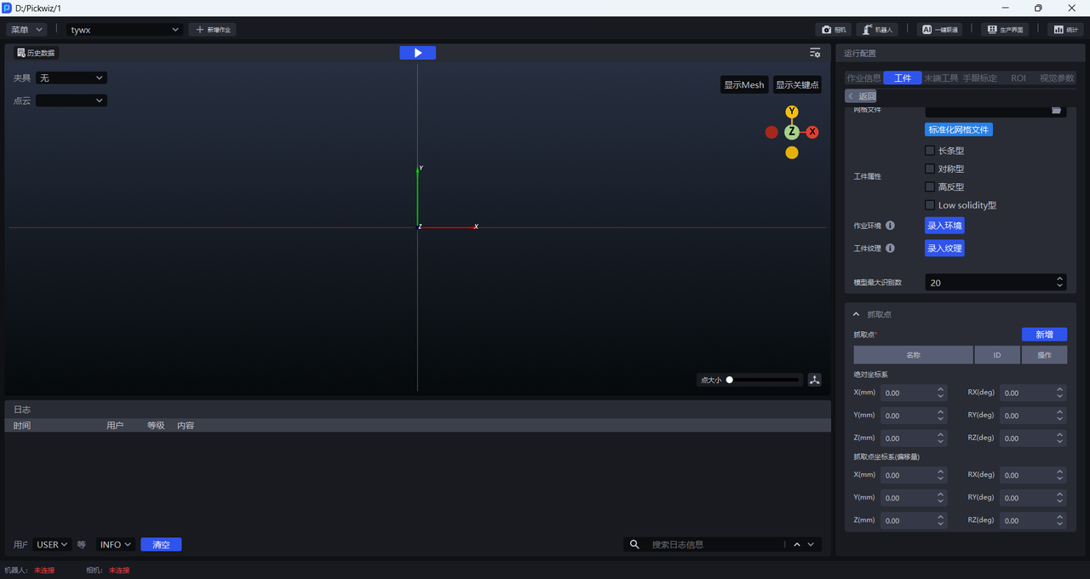
Task: Check the 对称型 workpiece attribute
Action: [930, 169]
